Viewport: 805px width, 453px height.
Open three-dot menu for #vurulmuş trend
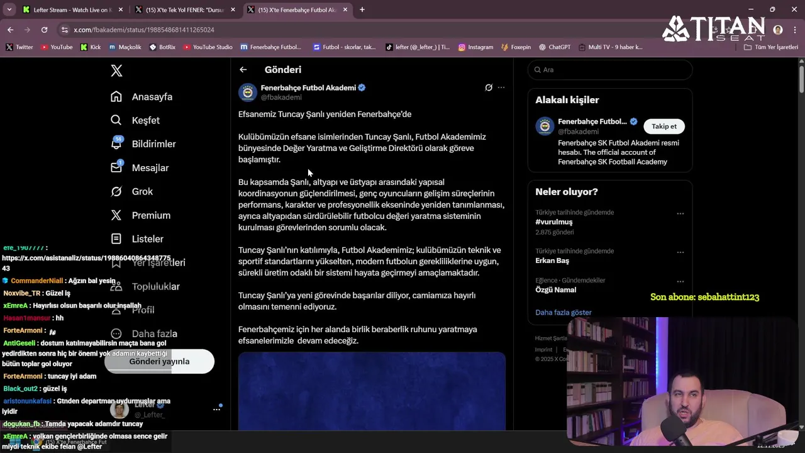tap(680, 213)
